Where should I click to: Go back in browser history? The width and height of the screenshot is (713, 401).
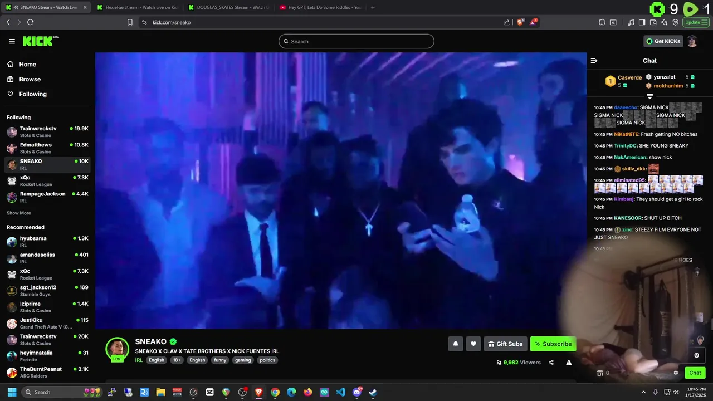pyautogui.click(x=8, y=22)
